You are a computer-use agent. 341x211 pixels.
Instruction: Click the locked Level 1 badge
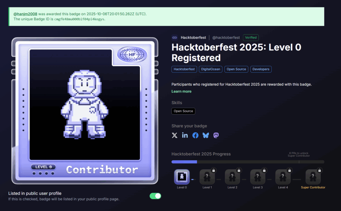point(207,177)
